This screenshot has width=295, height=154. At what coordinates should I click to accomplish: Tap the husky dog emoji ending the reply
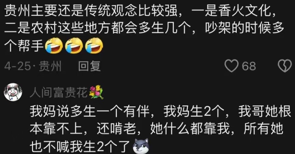141,146
